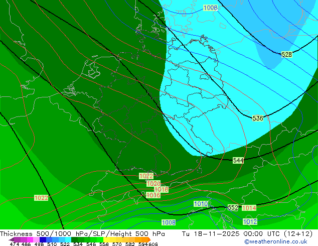318x246 pixels.
Task: Click the 1020 red isobar label
Action: coord(153,184)
